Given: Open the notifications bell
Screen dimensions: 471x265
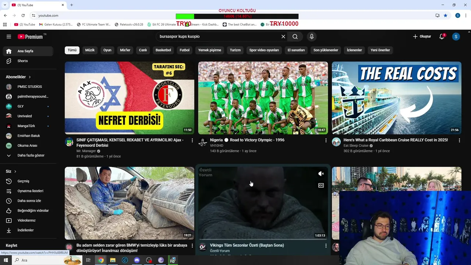Looking at the screenshot, I should tap(442, 36).
